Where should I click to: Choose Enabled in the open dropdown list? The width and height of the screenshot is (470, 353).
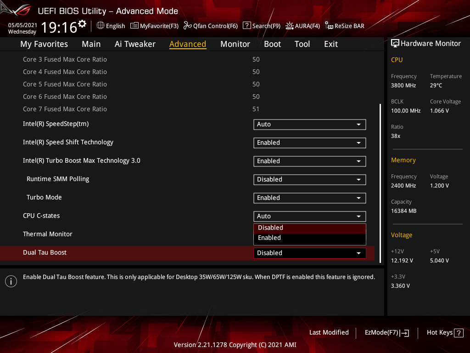[310, 238]
